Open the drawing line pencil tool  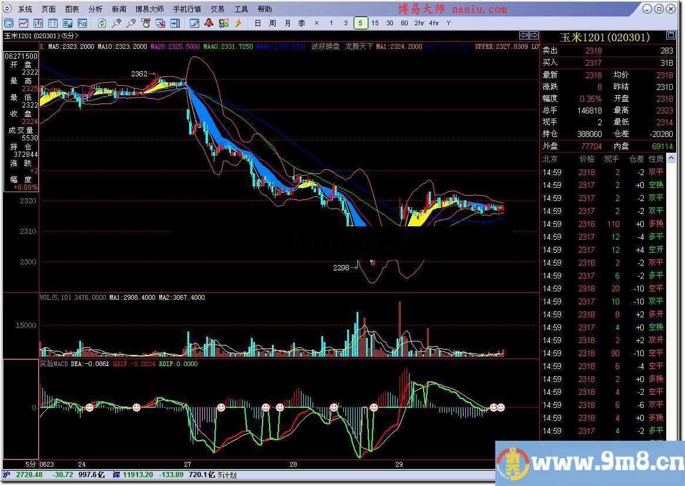[194, 23]
